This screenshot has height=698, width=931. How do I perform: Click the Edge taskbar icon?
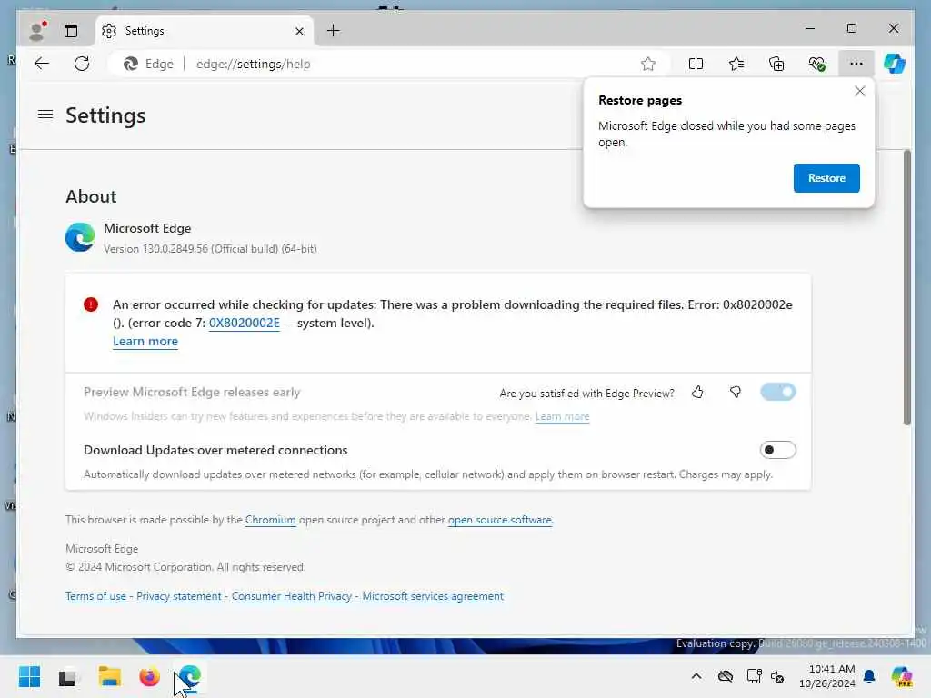click(189, 676)
